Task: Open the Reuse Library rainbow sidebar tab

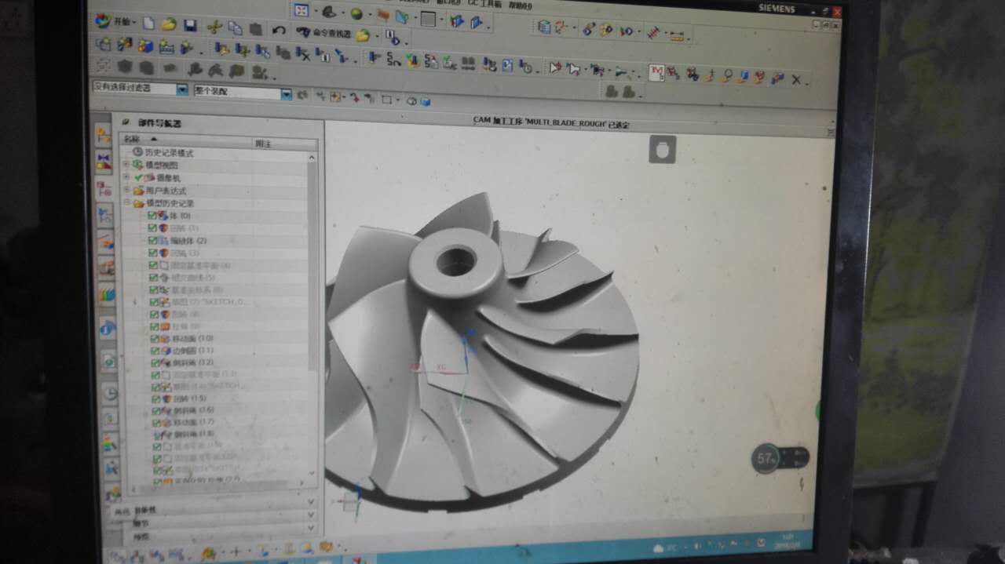Action: 107,294
